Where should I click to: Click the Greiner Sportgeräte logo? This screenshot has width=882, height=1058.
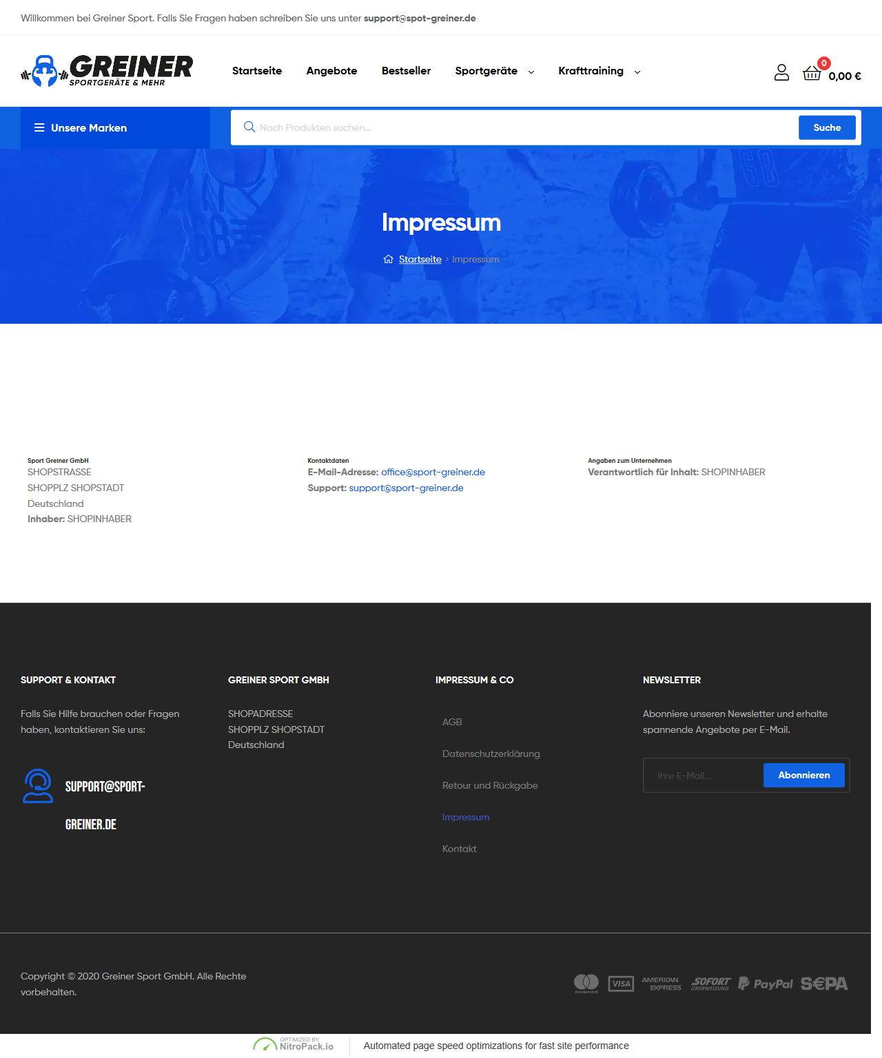coord(107,71)
